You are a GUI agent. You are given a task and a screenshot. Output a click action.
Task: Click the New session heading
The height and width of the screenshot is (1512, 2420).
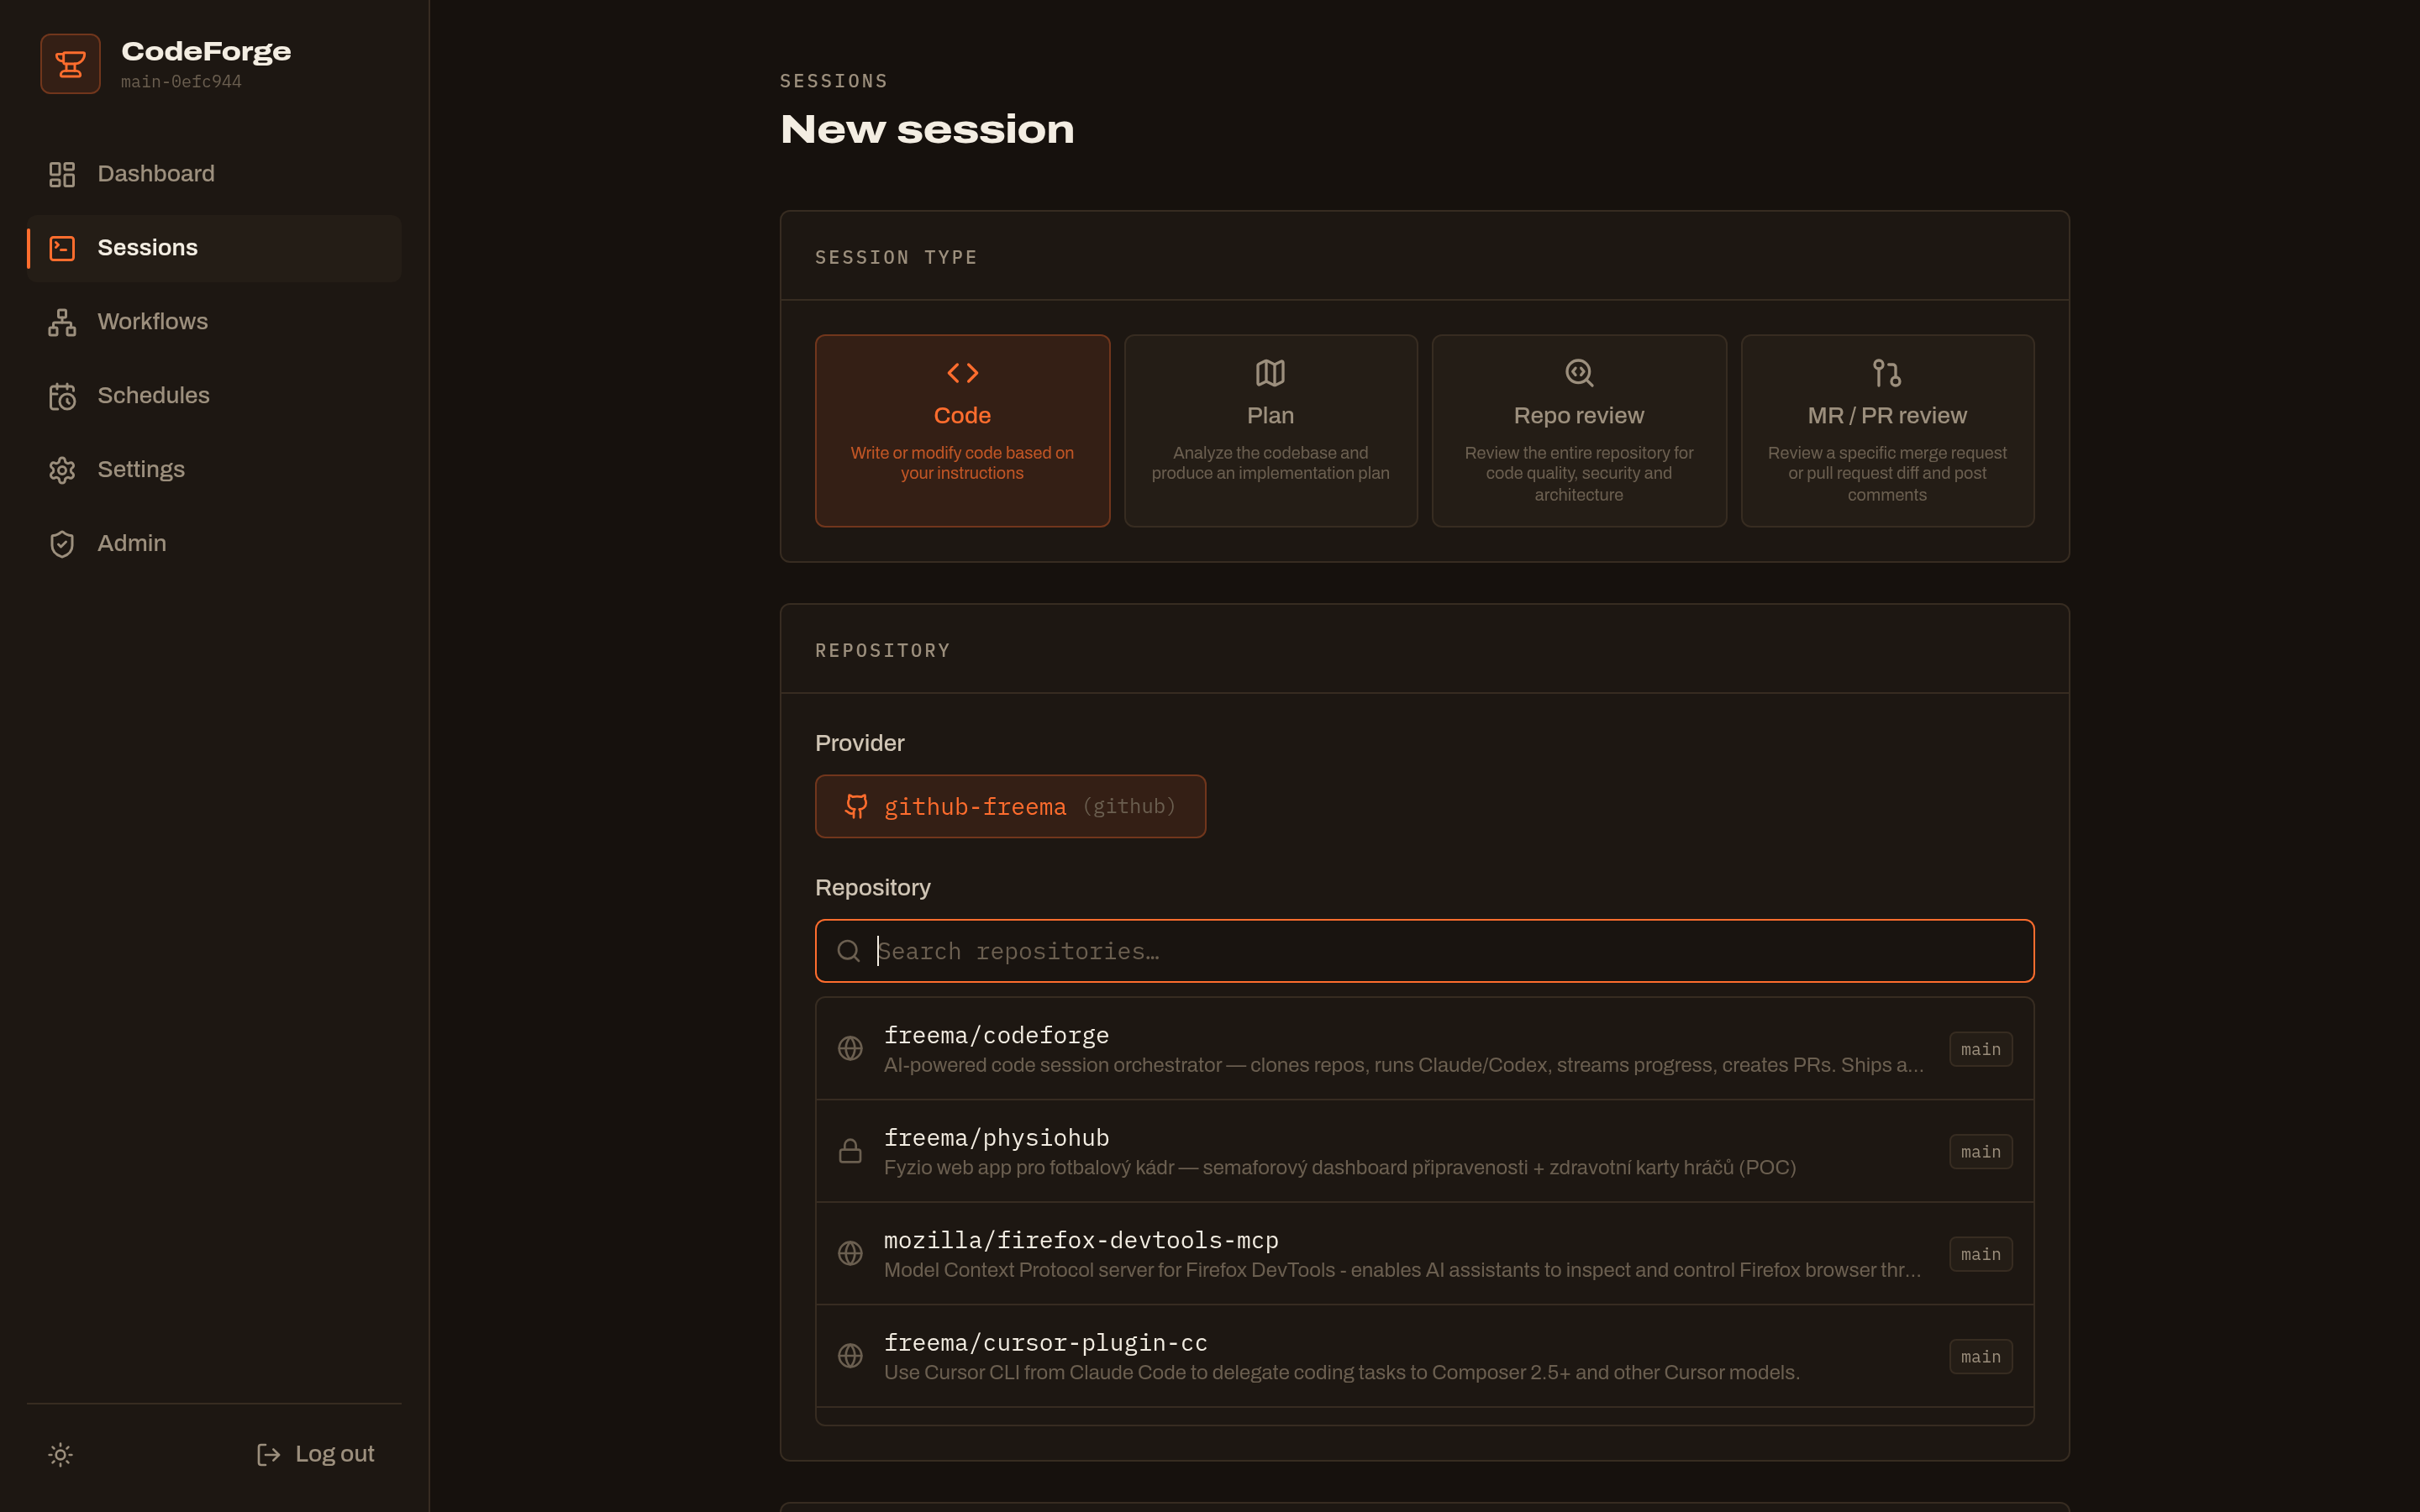(x=927, y=129)
